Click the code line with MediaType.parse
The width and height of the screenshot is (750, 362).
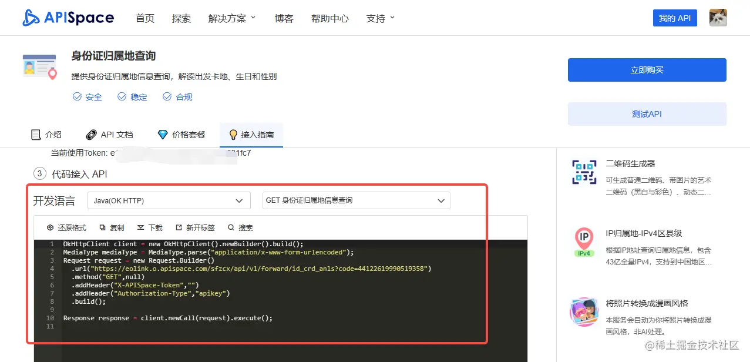(x=208, y=252)
